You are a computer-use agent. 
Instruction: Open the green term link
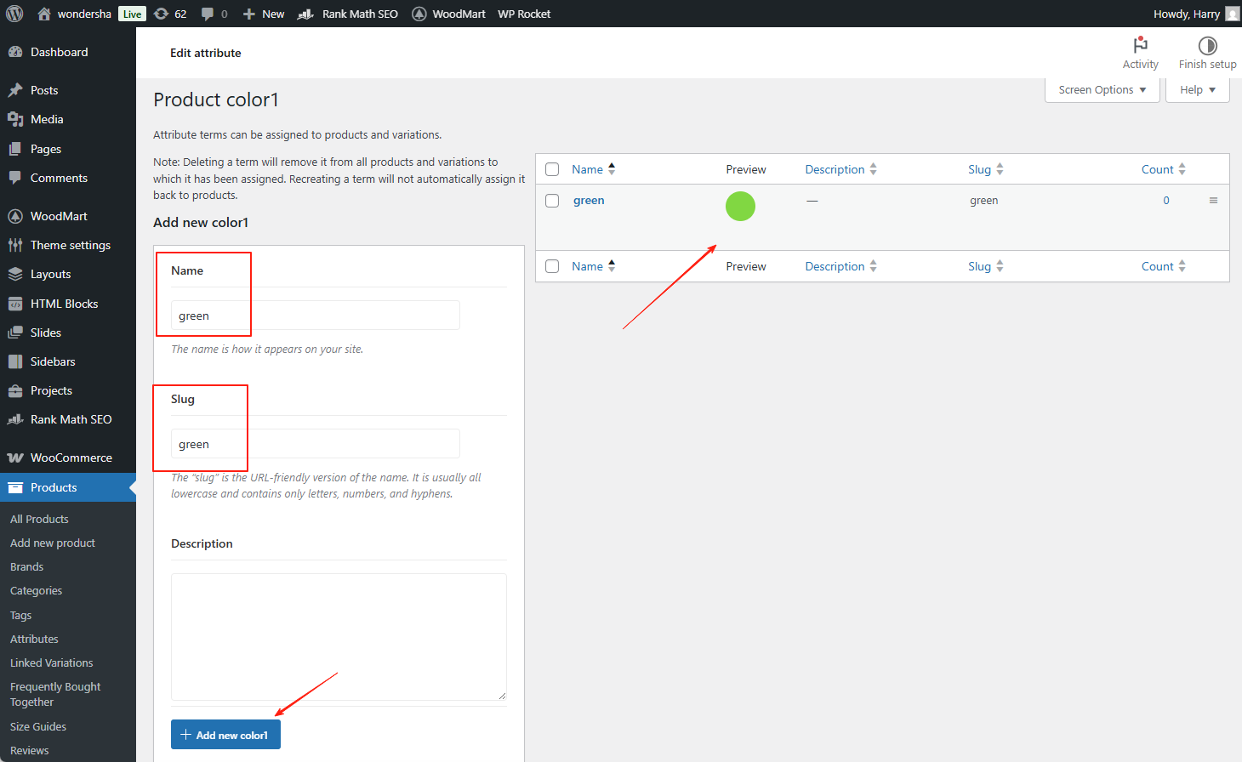[x=589, y=201]
